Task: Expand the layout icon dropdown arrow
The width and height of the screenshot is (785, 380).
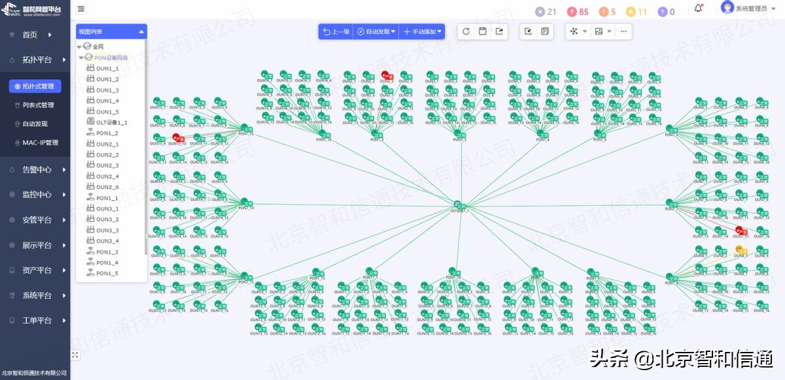Action: pos(585,31)
